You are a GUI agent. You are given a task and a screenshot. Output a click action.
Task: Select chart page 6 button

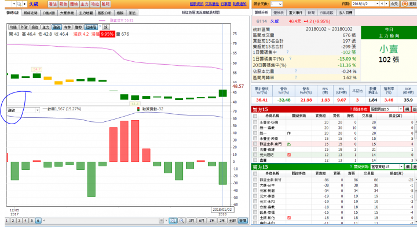pos(38,221)
